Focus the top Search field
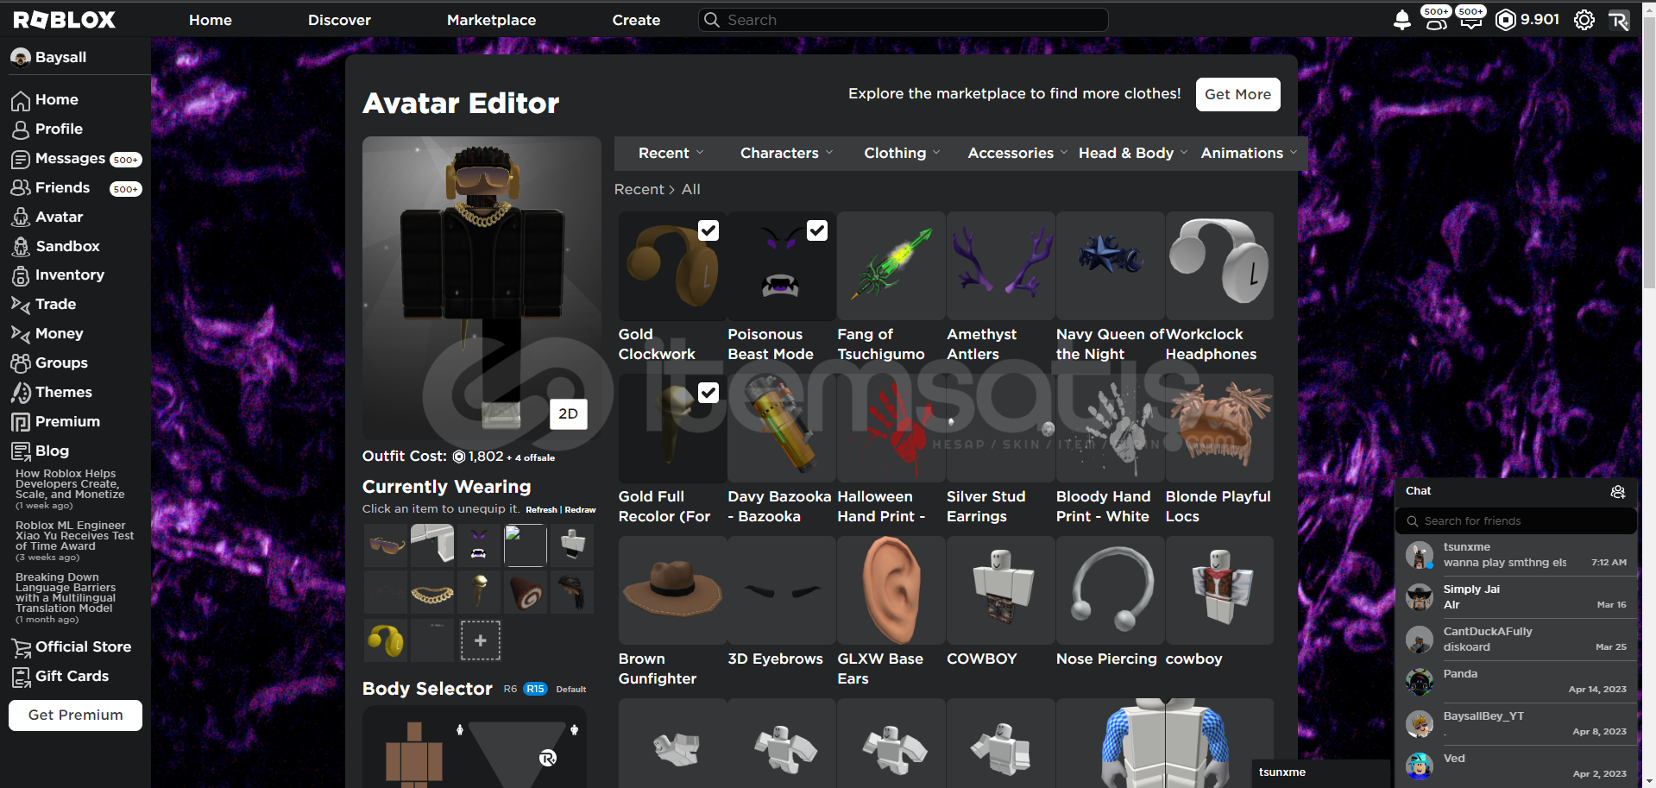This screenshot has height=788, width=1656. tap(903, 20)
